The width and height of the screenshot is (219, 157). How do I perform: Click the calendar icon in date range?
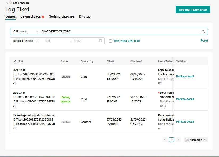pos(100,41)
